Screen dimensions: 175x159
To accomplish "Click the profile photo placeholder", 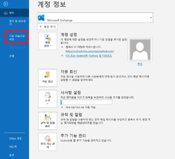I will pyautogui.click(x=140, y=49).
